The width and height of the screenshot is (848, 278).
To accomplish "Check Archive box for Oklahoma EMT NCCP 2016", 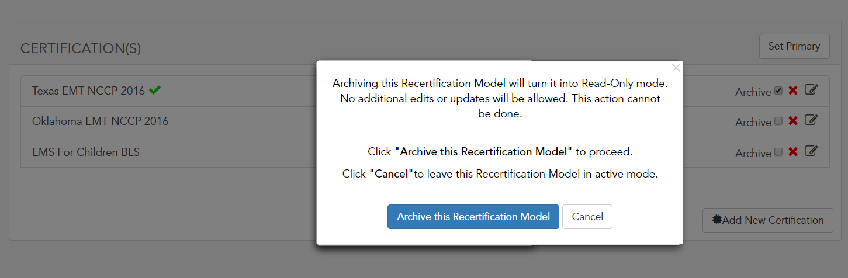I will point(778,121).
